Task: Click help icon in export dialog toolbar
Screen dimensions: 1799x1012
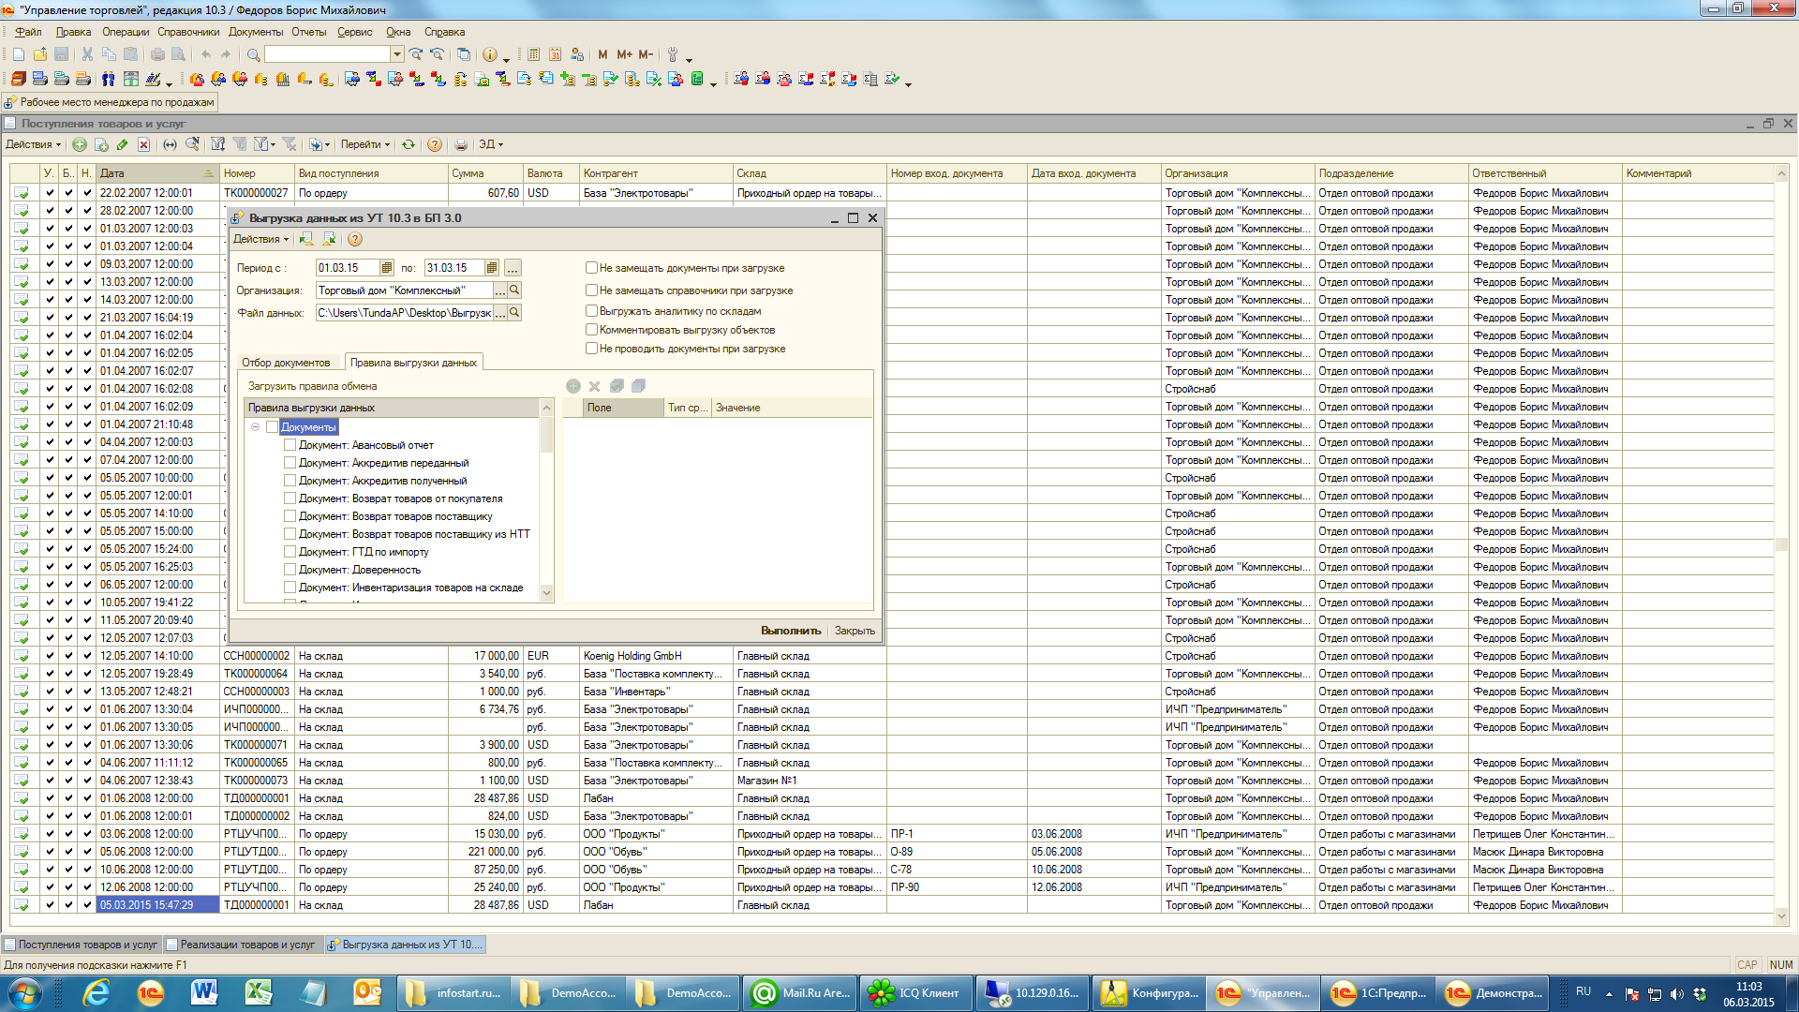Action: tap(355, 239)
